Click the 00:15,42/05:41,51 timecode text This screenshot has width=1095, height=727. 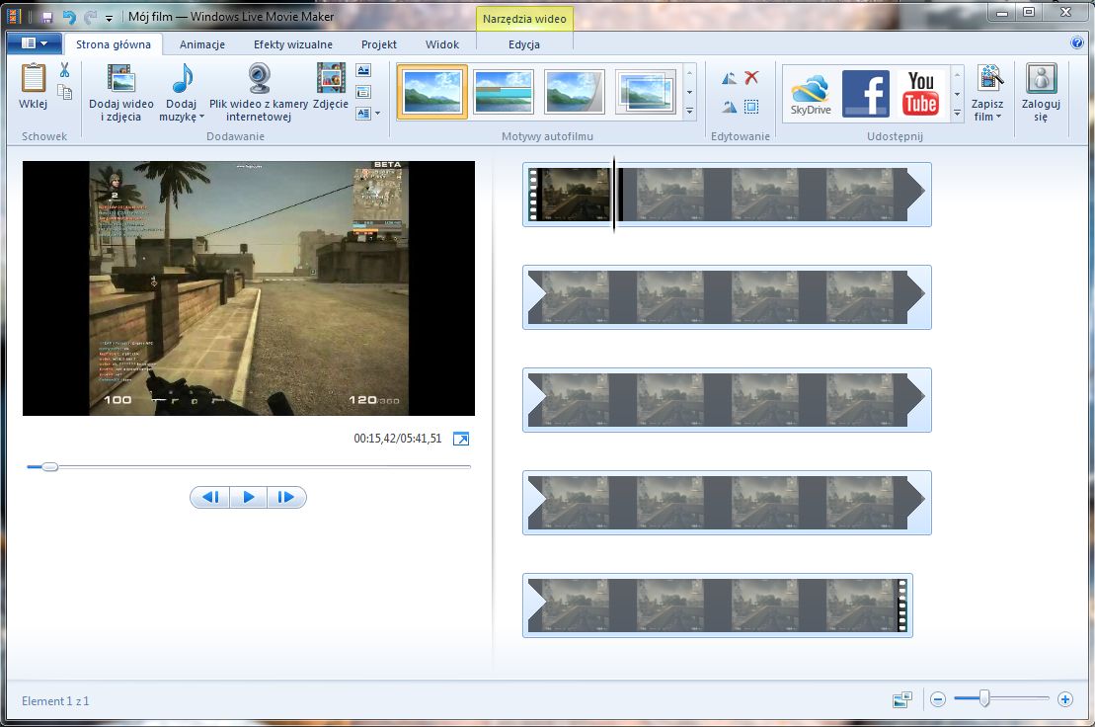tap(397, 439)
